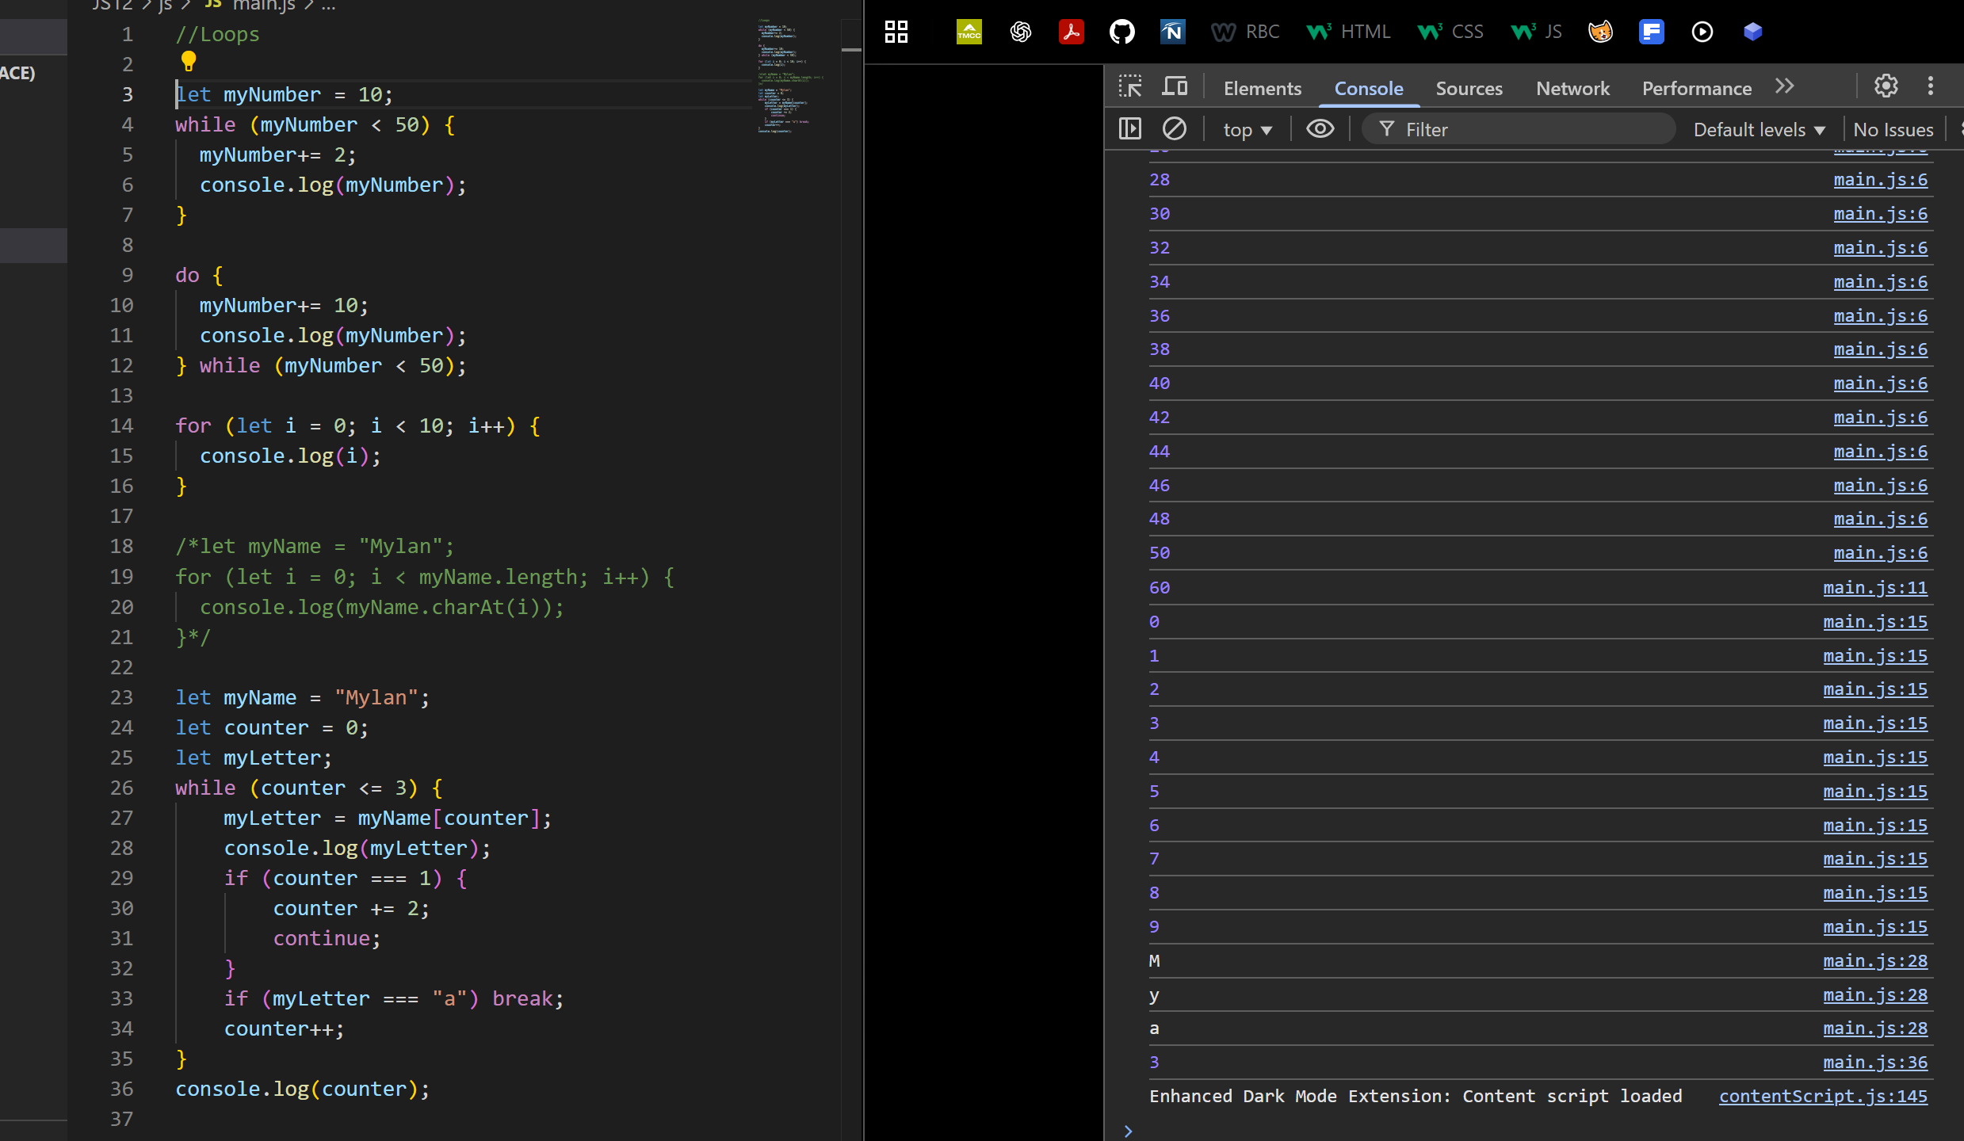Open the ChatGPT bookmark icon
1964x1141 pixels.
coord(1021,32)
